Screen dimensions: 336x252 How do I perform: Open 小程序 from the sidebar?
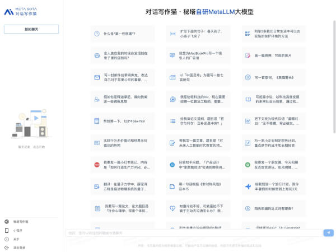pyautogui.click(x=18, y=230)
